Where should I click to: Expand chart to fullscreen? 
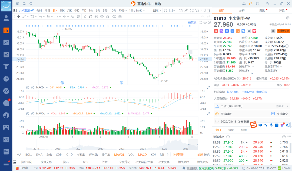192,11
